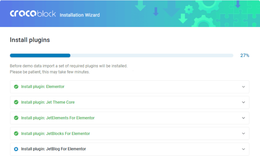Screen dimensions: 260x163
Task: Click the 'Please be patient' notice line
Action: coord(50,72)
